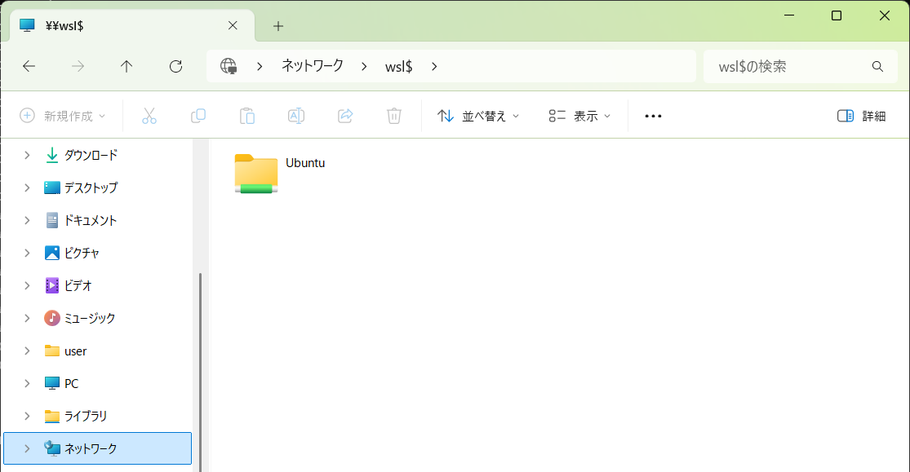Click the navigation pane scrollbar

pos(201,367)
